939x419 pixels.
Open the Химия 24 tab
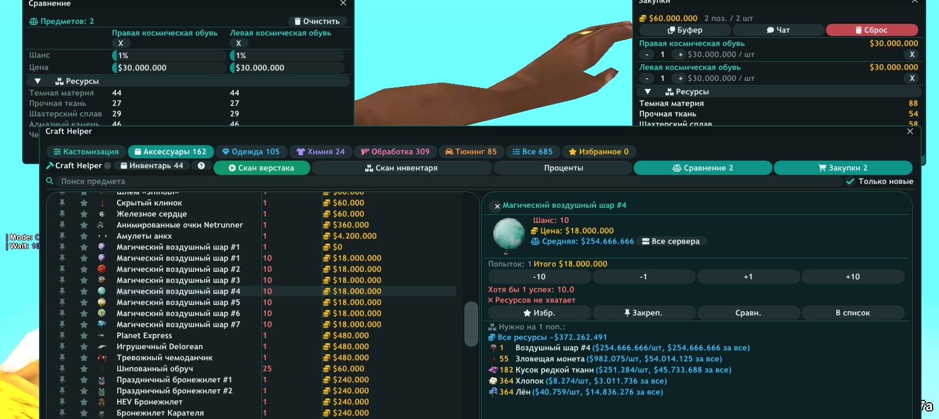(321, 152)
